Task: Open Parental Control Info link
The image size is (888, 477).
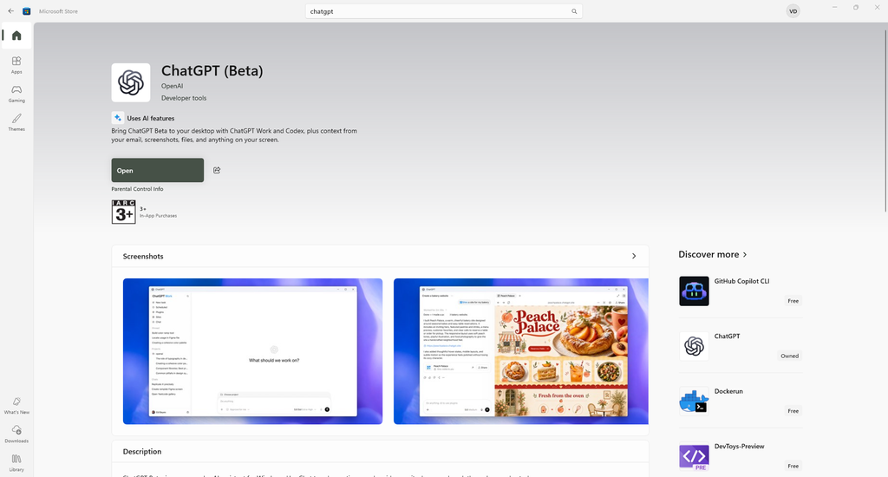Action: coord(137,189)
